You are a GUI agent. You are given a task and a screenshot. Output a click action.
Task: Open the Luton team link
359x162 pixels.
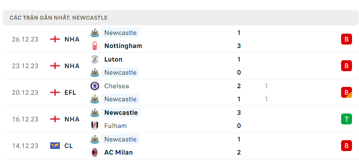113,59
